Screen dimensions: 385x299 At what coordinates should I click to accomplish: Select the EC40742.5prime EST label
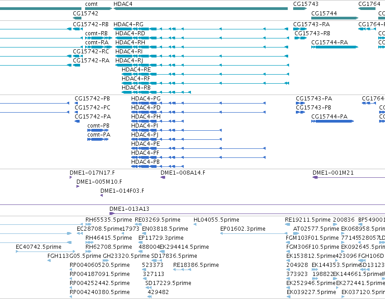coord(38,247)
